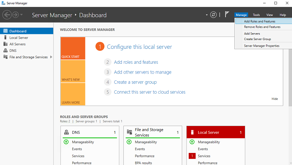Go back with the back arrow button
292x165 pixels.
[7, 15]
